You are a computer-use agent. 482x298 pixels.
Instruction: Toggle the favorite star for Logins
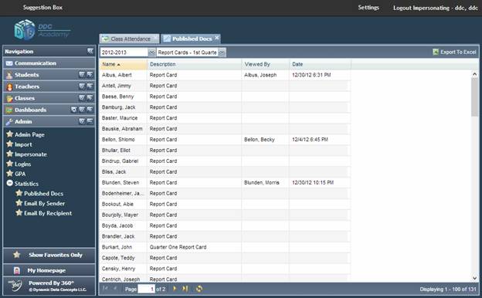(x=10, y=164)
